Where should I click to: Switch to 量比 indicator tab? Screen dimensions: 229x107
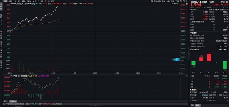tap(6, 101)
